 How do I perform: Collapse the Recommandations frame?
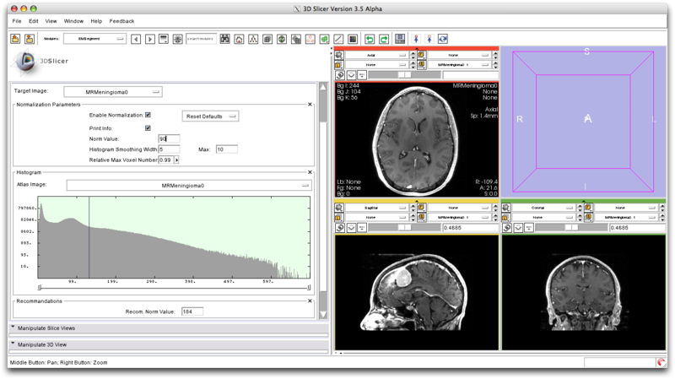(x=310, y=301)
